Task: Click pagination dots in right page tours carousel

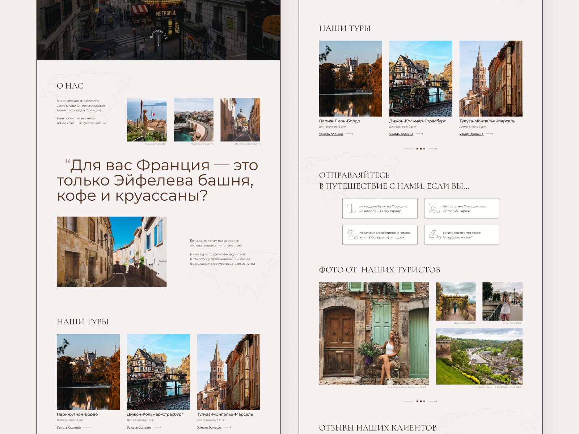Action: point(421,149)
